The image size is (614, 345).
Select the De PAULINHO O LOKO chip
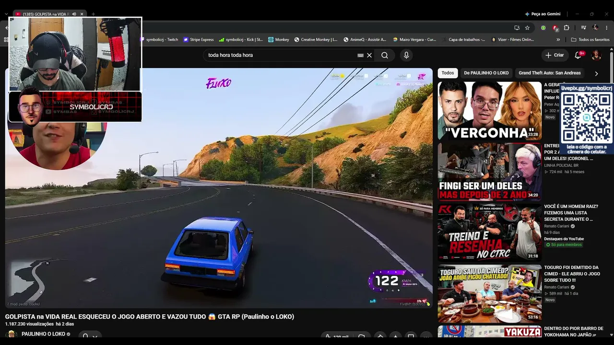pyautogui.click(x=486, y=73)
